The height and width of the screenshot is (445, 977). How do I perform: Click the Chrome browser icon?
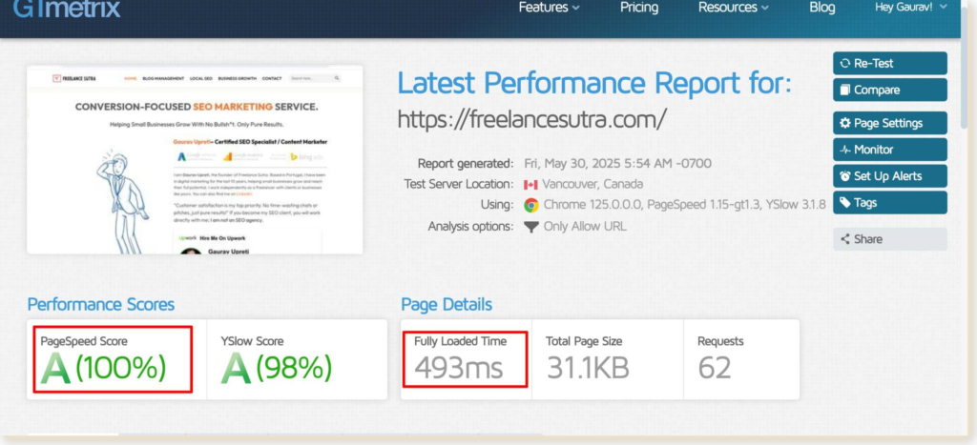[530, 205]
